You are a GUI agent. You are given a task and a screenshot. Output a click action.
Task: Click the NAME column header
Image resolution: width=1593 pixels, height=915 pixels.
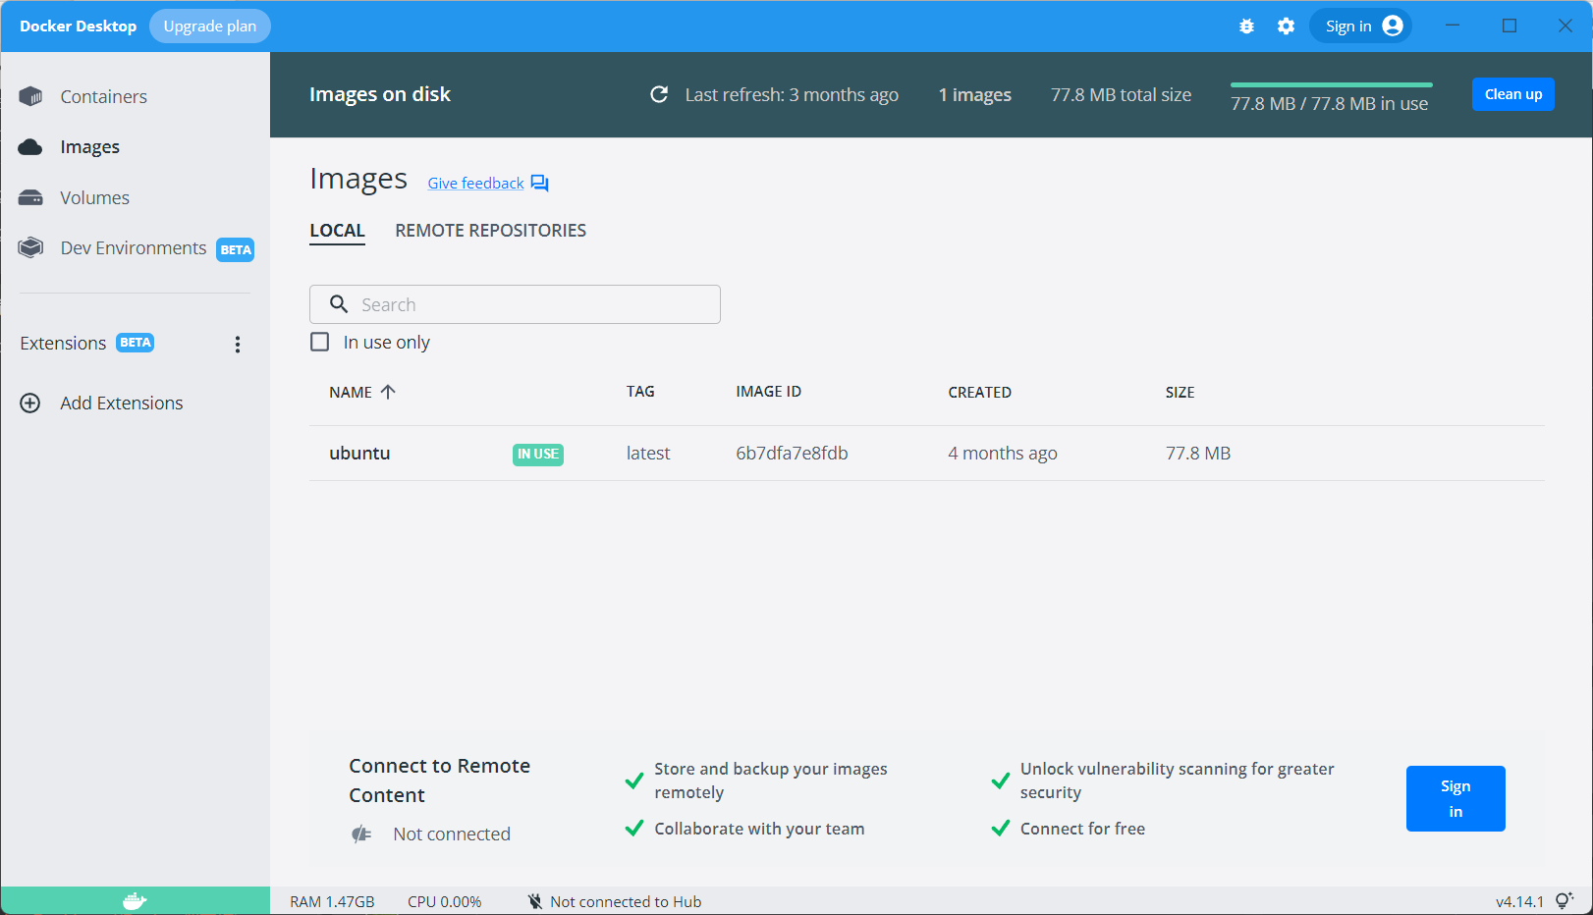tap(351, 392)
